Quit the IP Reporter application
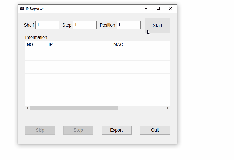The image size is (234, 160). pos(155,130)
